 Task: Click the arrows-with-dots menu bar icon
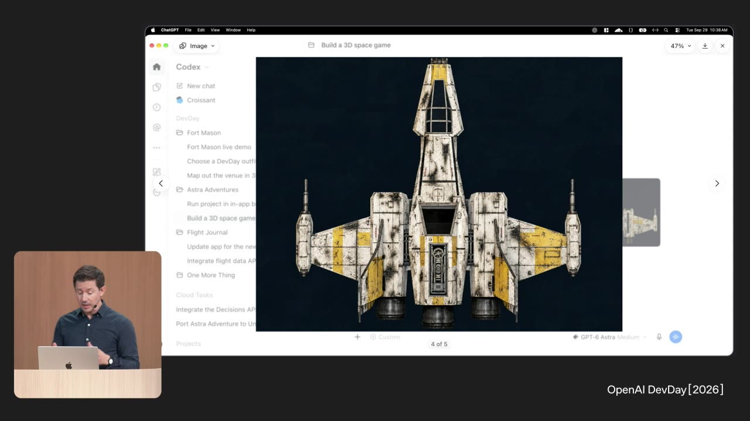655,30
